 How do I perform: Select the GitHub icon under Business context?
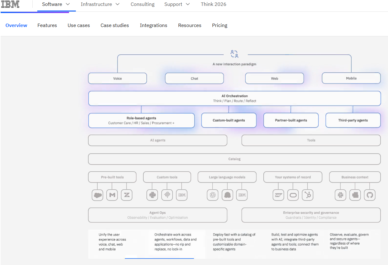(x=370, y=195)
